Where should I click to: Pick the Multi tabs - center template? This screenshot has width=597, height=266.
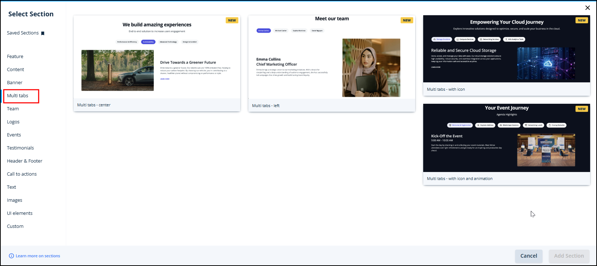(x=157, y=64)
